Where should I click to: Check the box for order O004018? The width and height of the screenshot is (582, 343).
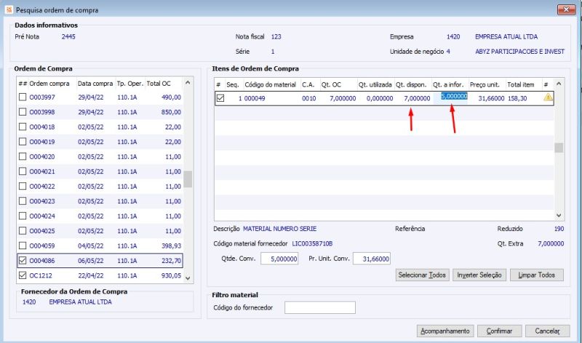coord(23,127)
